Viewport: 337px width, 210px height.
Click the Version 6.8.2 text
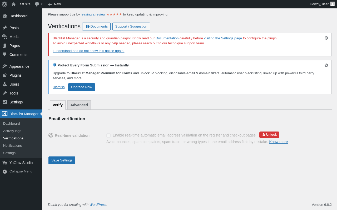coord(322,205)
